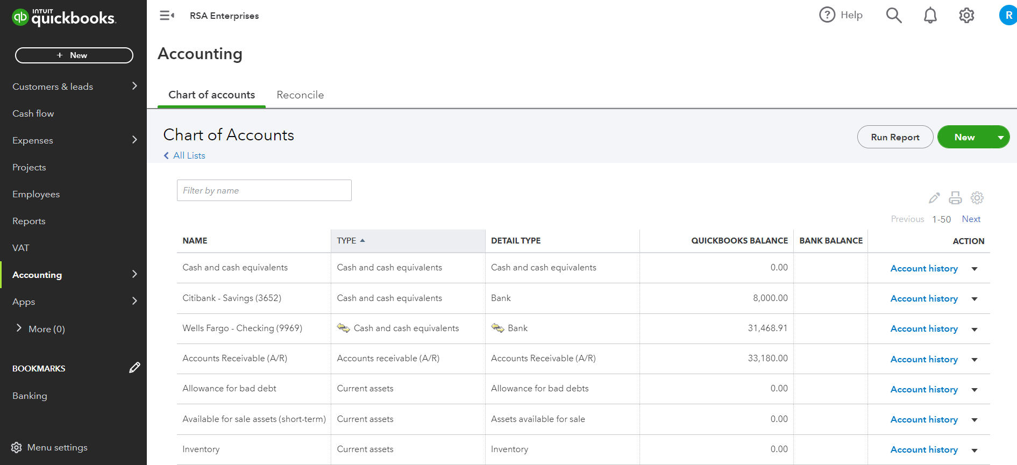Open the settings gear in the top bar
1017x465 pixels.
pyautogui.click(x=966, y=16)
